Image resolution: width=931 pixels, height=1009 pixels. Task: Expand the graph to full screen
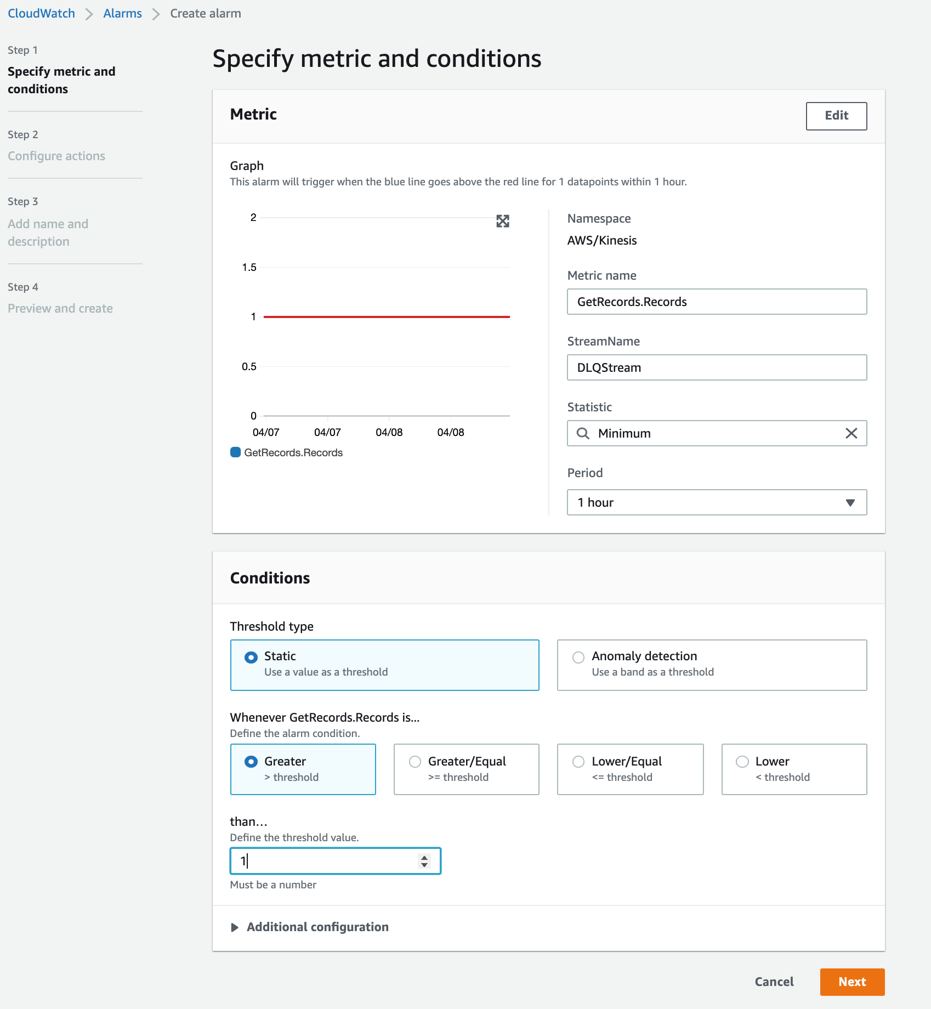(502, 221)
